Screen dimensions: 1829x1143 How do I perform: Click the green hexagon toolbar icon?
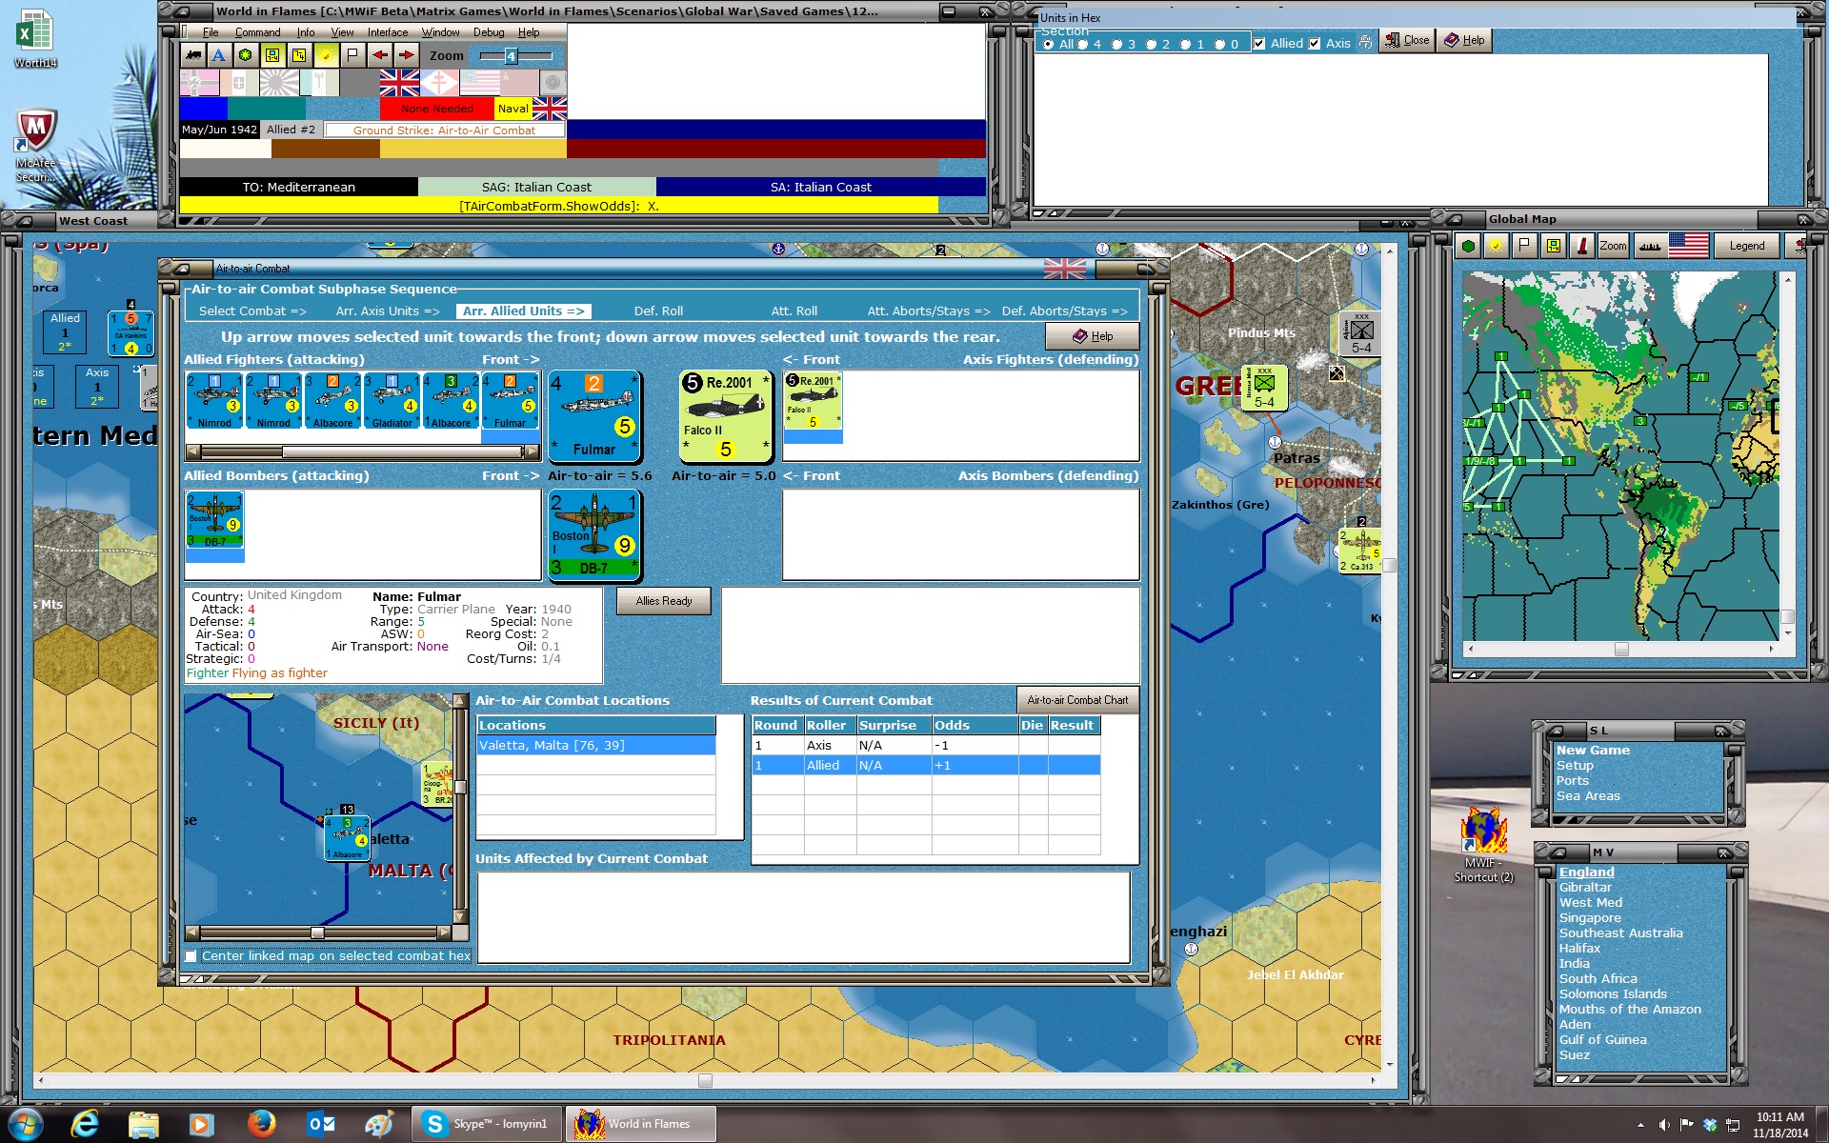tap(246, 55)
